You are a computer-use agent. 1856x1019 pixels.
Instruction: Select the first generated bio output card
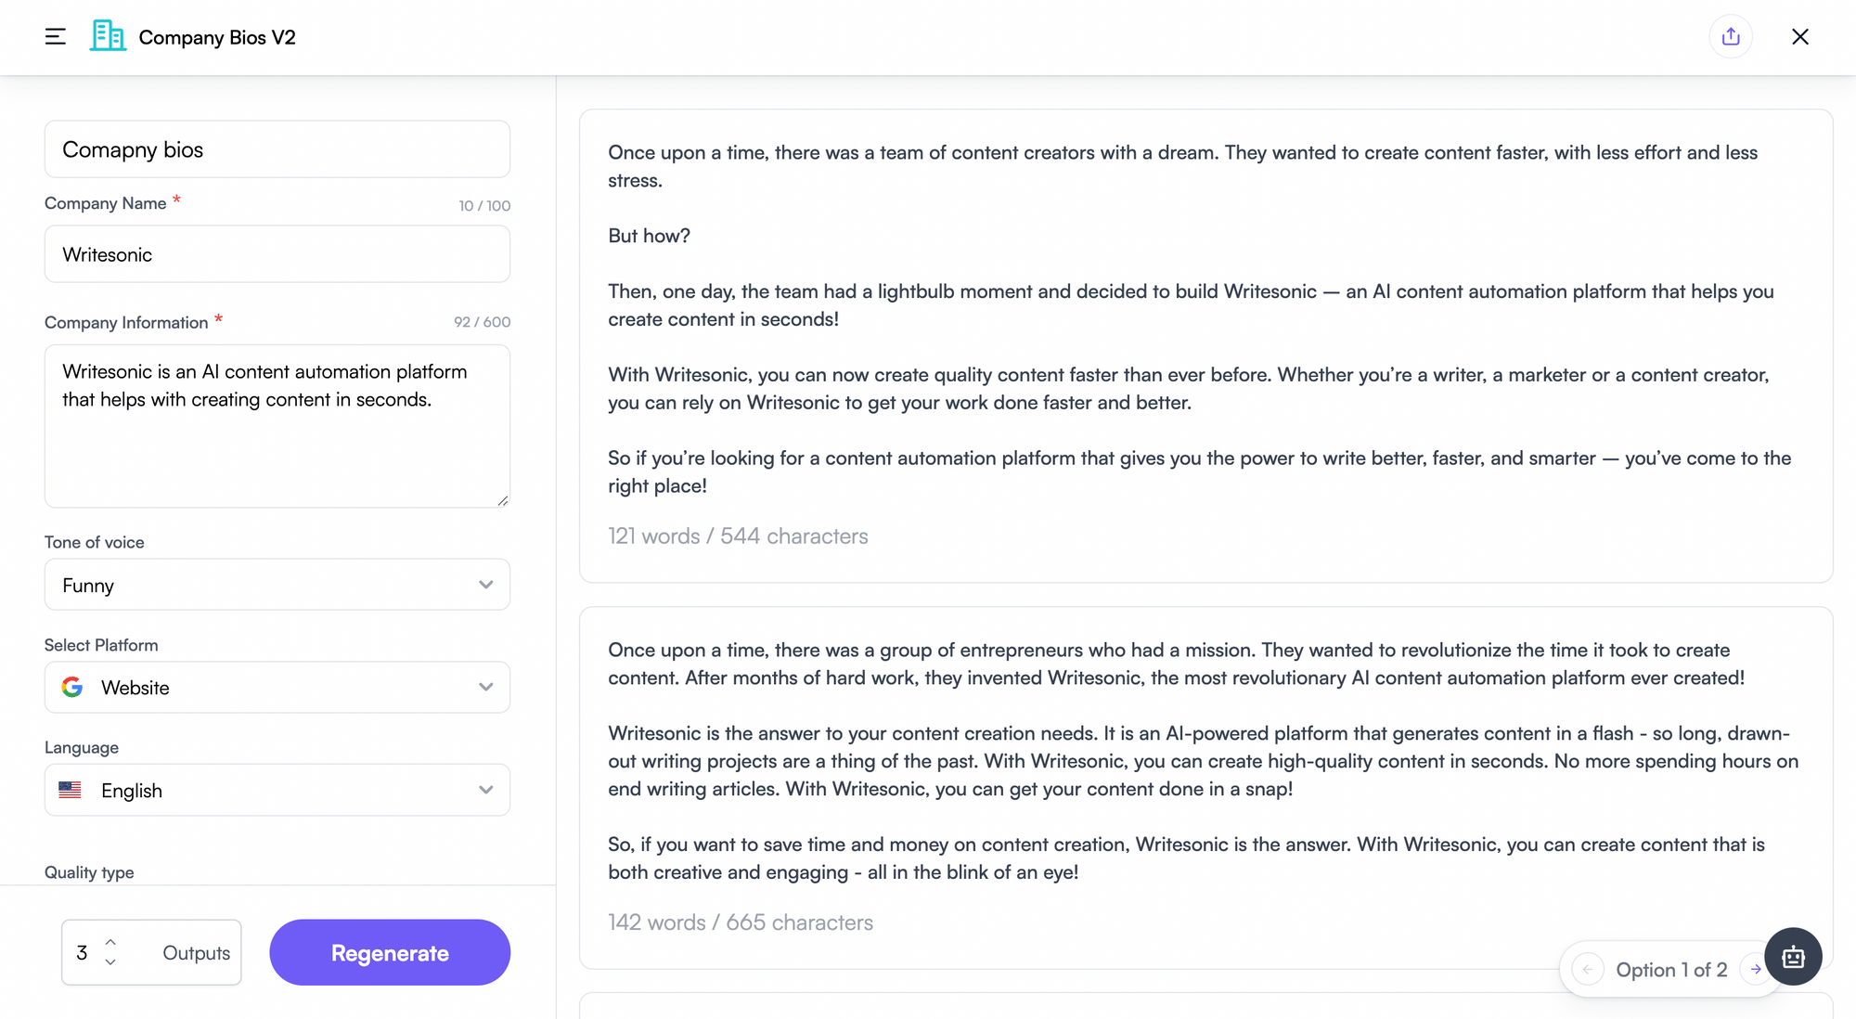click(x=1205, y=345)
